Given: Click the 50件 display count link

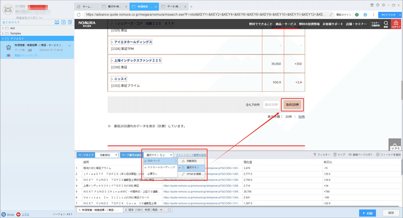Looking at the screenshot, I should coord(301,117).
